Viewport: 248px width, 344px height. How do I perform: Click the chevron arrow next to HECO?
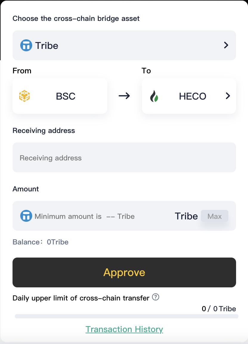click(x=228, y=96)
